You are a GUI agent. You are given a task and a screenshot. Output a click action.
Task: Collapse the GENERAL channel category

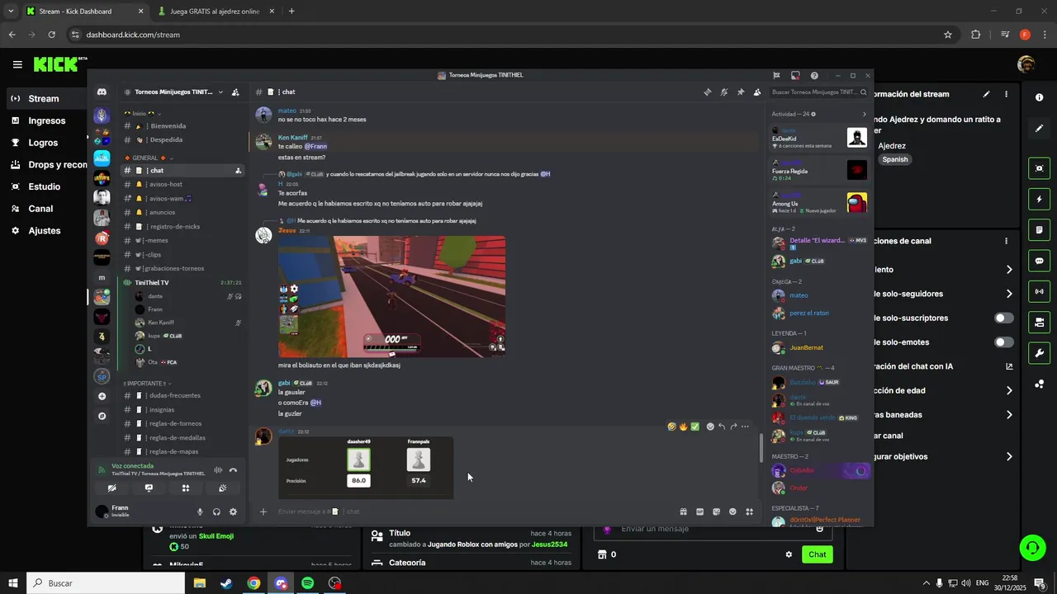(147, 158)
